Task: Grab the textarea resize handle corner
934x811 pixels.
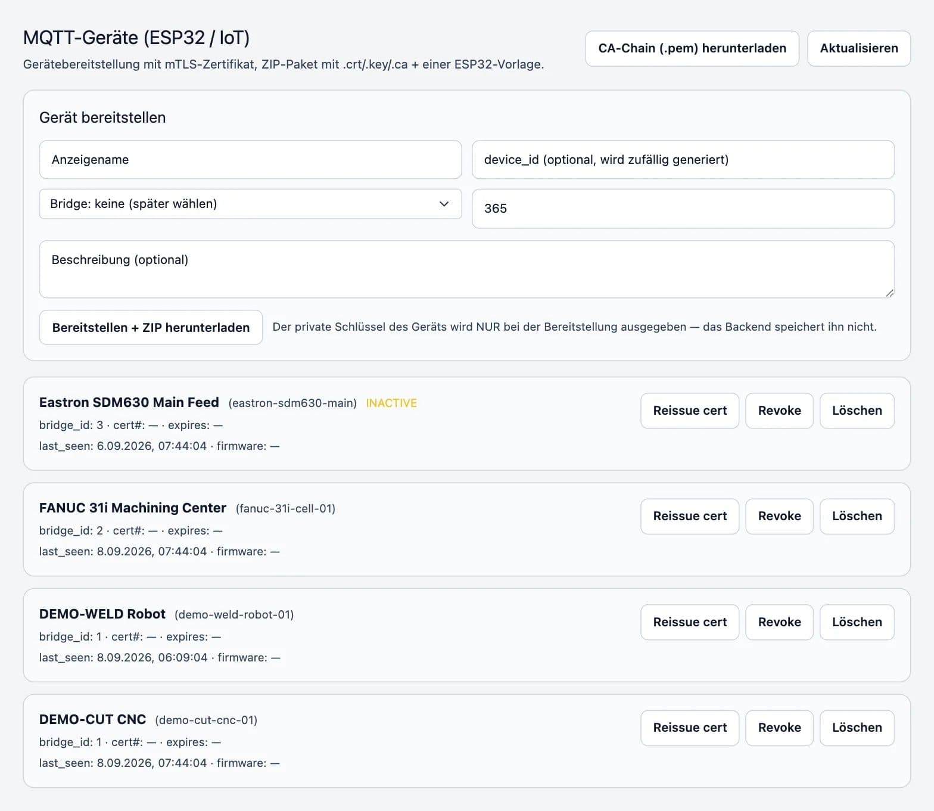Action: tap(889, 293)
